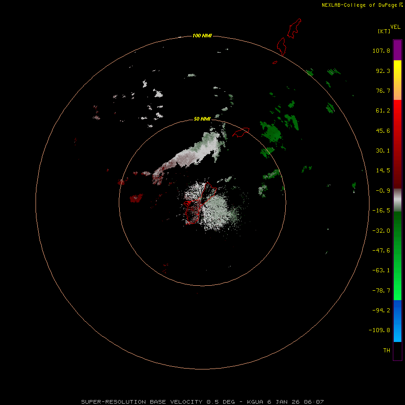The width and height of the screenshot is (405, 405).
Task: Click the -78.7 velocity scale value
Action: pyautogui.click(x=381, y=291)
